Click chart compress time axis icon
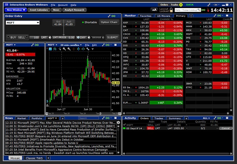237x164 pixels. [83, 49]
